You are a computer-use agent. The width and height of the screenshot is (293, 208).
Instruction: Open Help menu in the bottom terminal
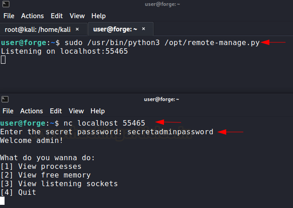point(98,111)
